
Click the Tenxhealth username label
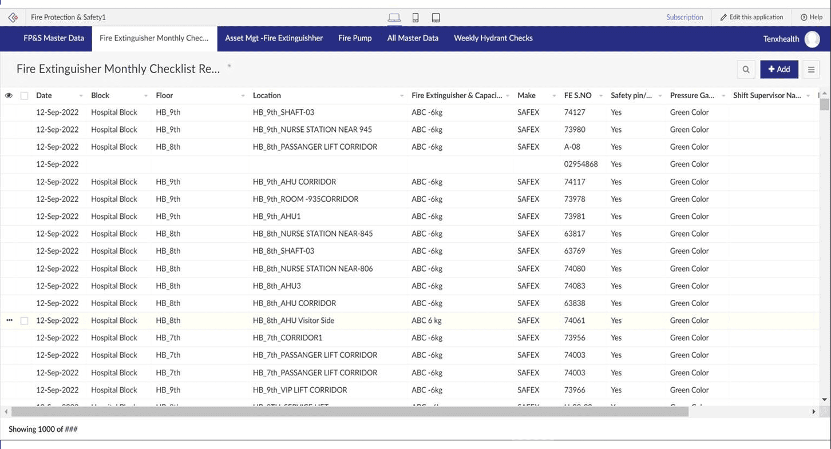click(x=781, y=39)
